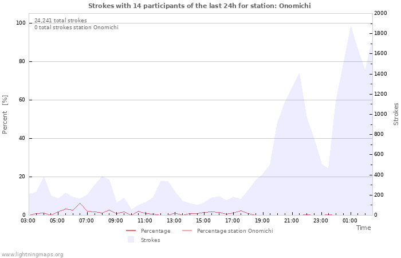This screenshot has width=401, height=258.
Task: Select the '24,241 total strokes' text
Action: 61,21
